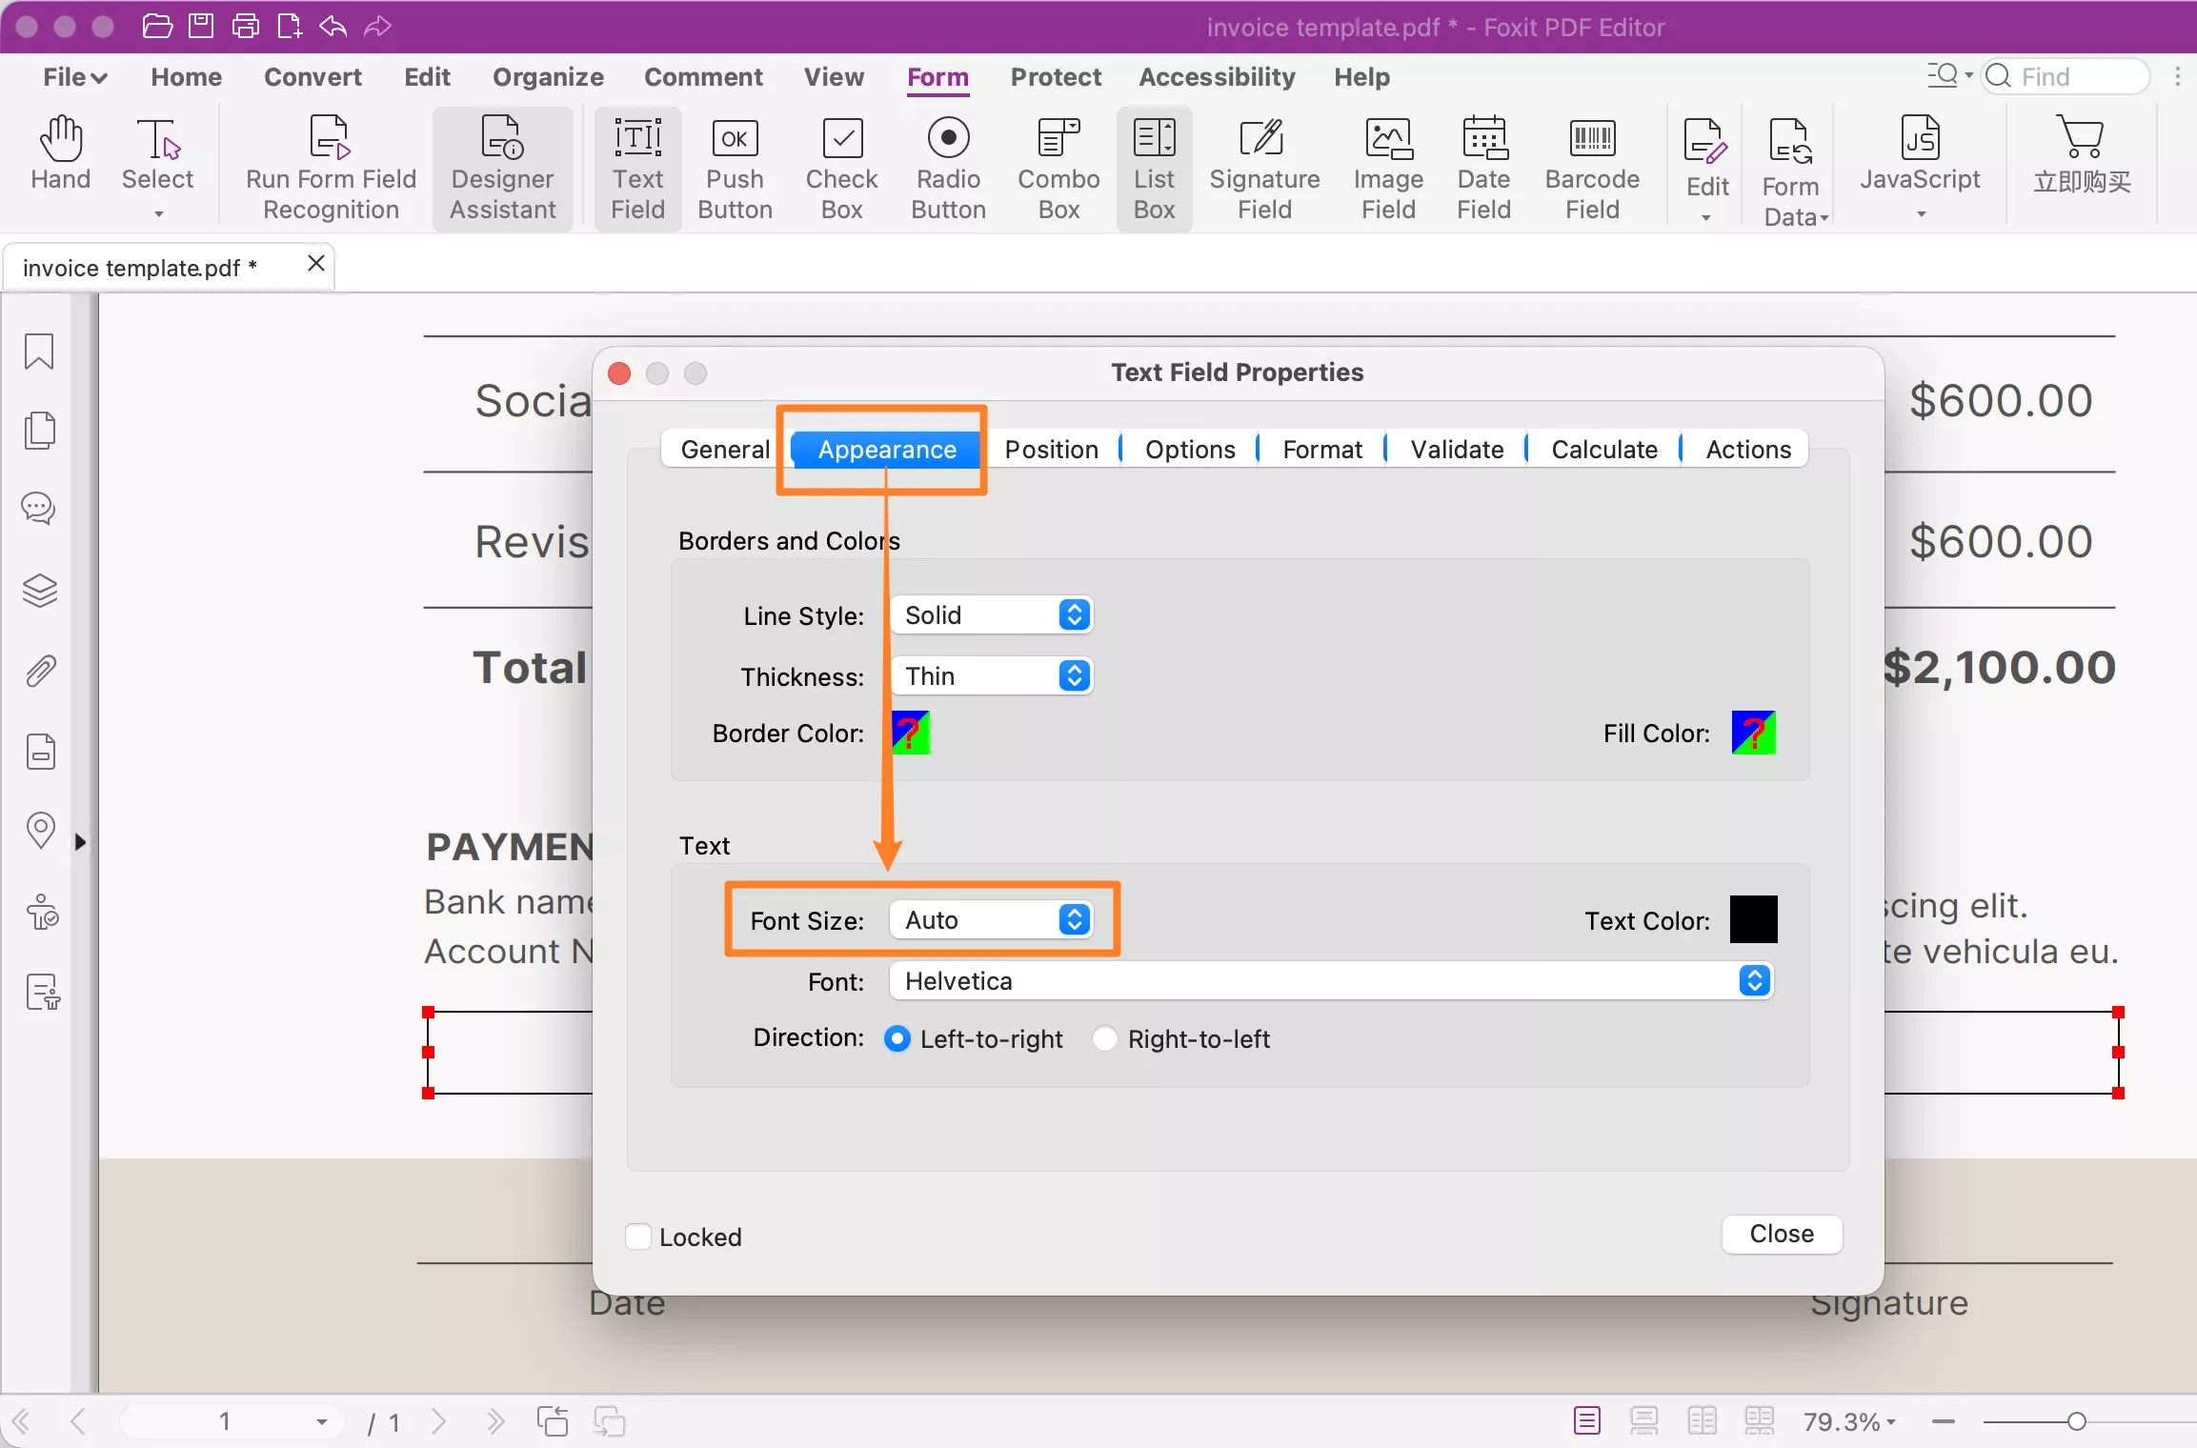2197x1448 pixels.
Task: Click the Save icon in title bar
Action: pyautogui.click(x=201, y=26)
